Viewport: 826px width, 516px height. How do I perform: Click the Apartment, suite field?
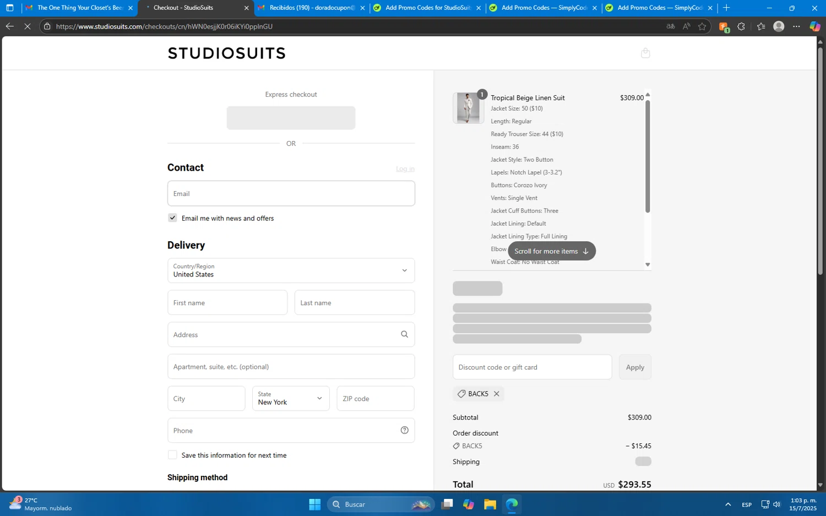tap(291, 366)
